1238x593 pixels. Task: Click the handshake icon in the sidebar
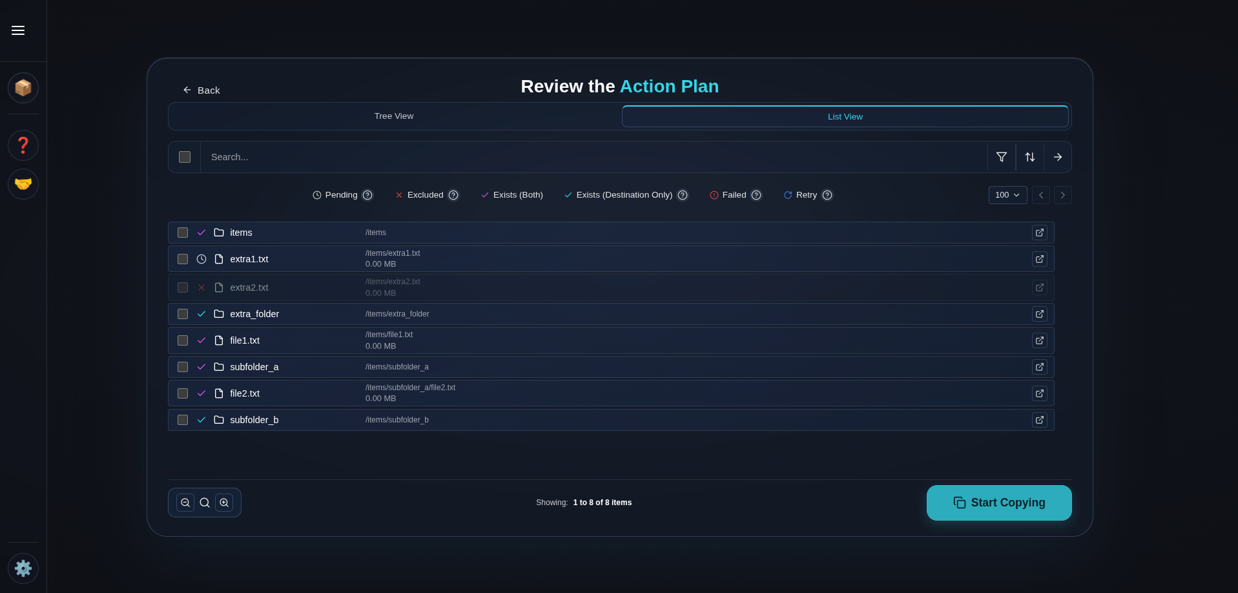23,185
